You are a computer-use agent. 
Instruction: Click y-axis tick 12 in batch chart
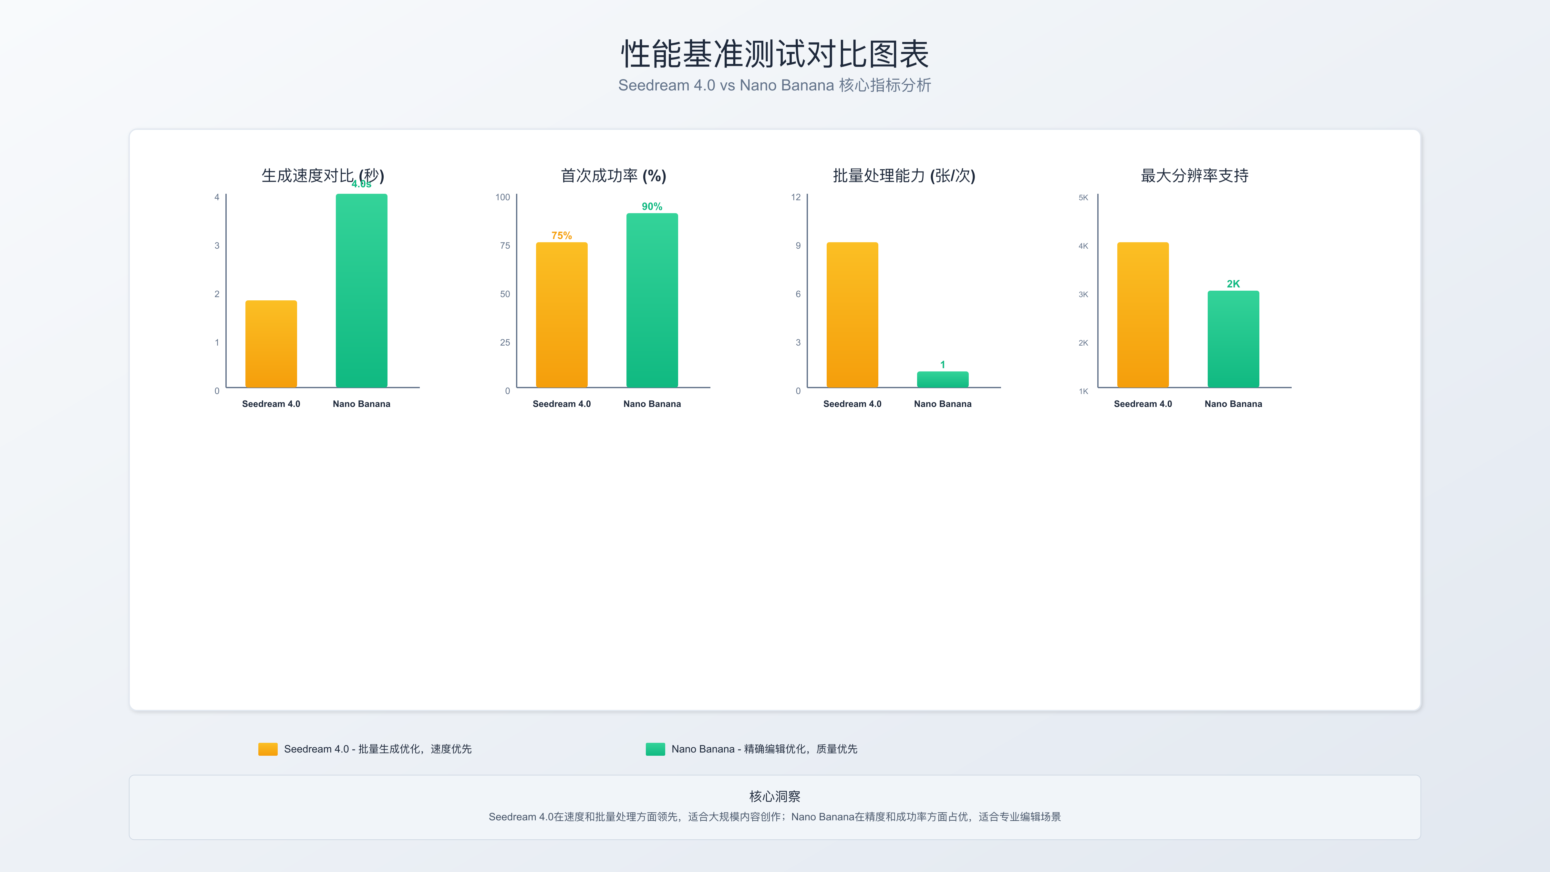tap(796, 197)
